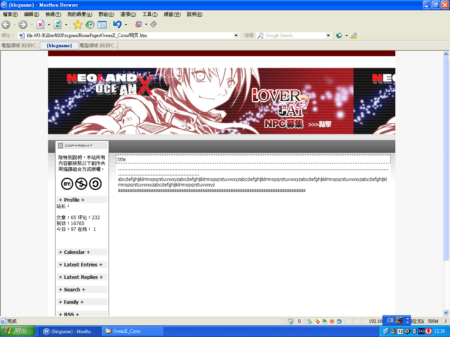Screen dimensions: 450x337
Task: Refresh the page with the green arrows icon
Action: 58,25
